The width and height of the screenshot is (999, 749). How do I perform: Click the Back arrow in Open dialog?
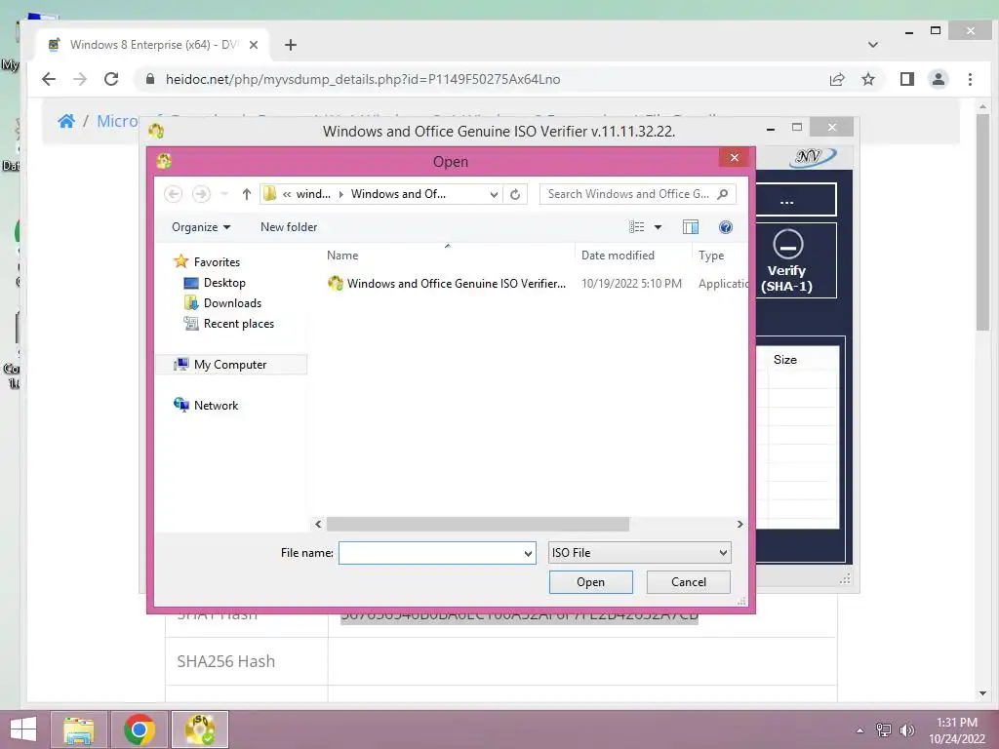(x=174, y=194)
